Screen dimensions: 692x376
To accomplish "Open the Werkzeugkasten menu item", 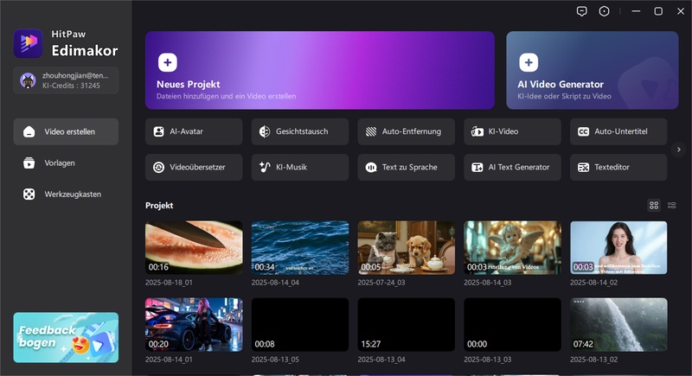I will pyautogui.click(x=66, y=194).
